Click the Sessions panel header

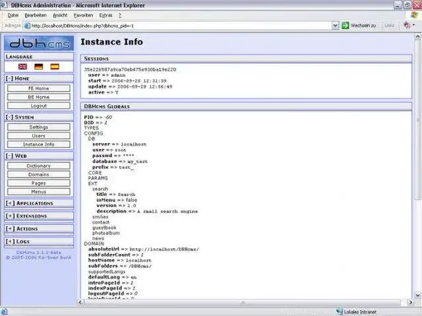(246, 59)
